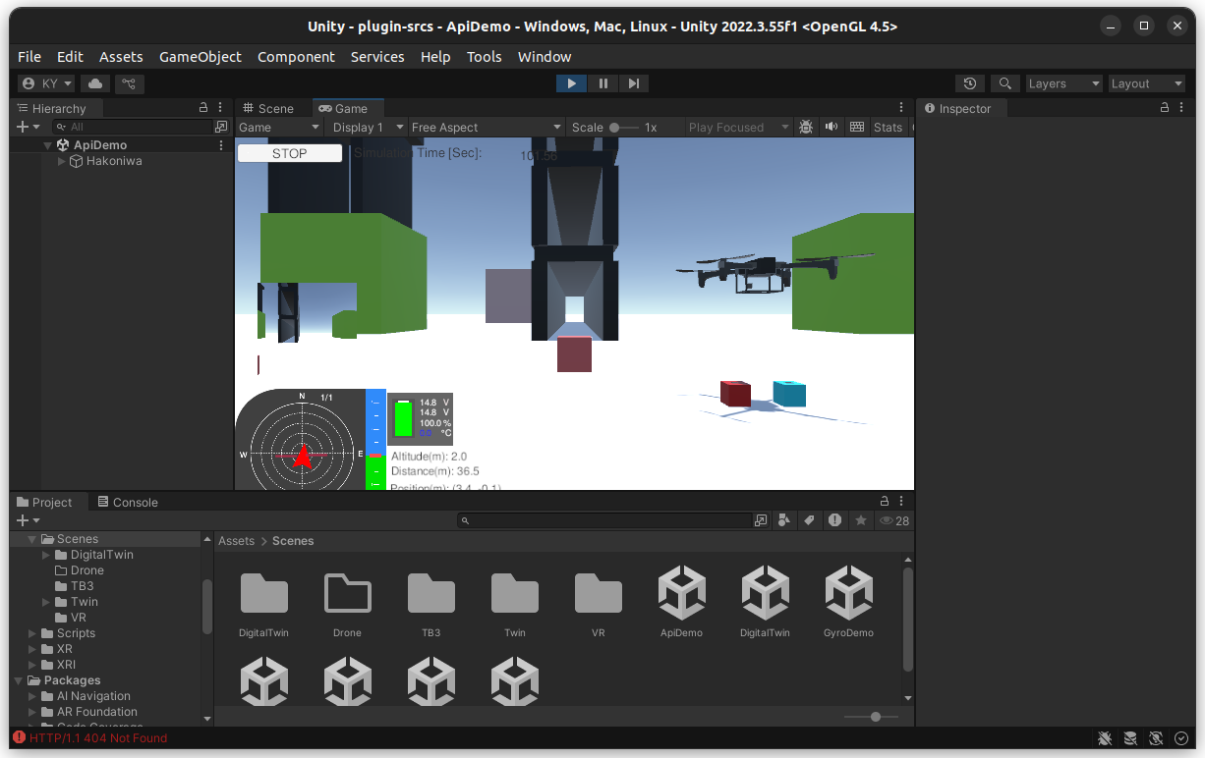Collapse the ApiDemo scene in Hierarchy

tap(47, 145)
